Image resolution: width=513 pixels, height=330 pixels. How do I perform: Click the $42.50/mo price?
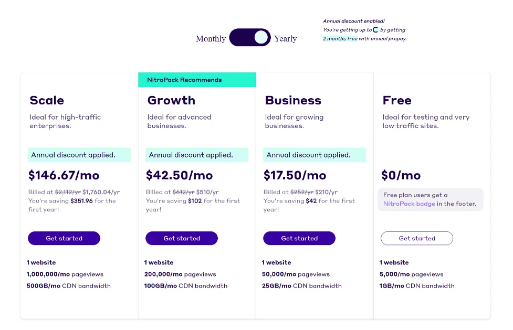click(x=179, y=175)
